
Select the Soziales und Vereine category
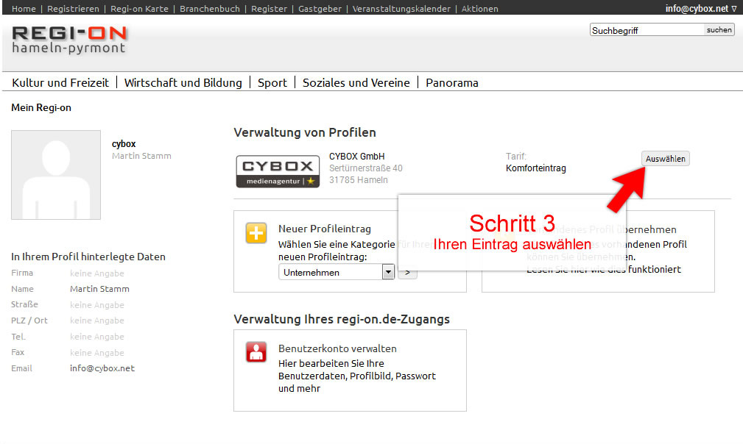356,83
